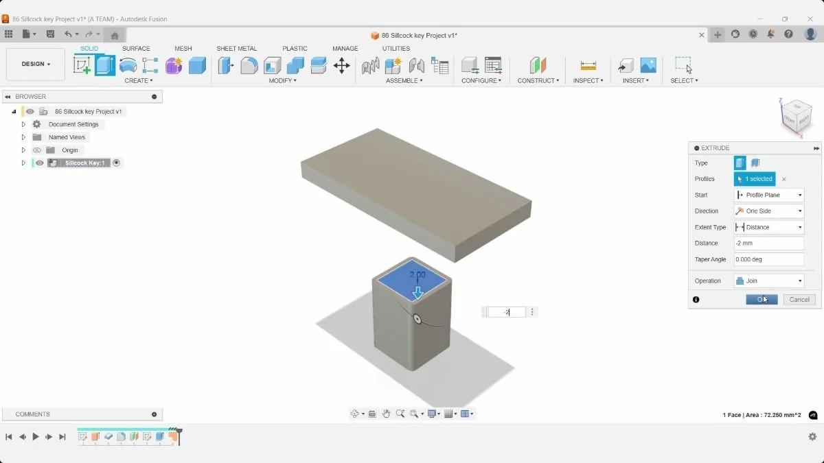824x463 pixels.
Task: Expand the Origin tree node
Action: pos(23,150)
